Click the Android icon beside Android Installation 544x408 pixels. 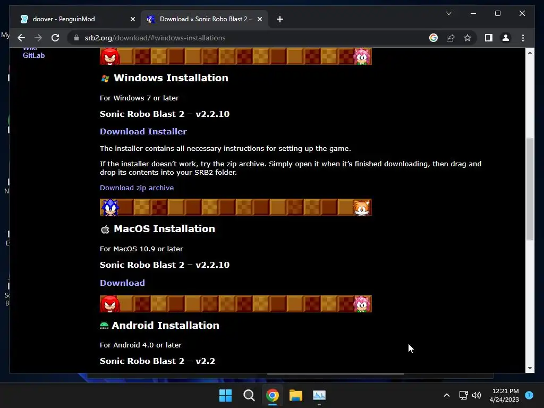104,326
